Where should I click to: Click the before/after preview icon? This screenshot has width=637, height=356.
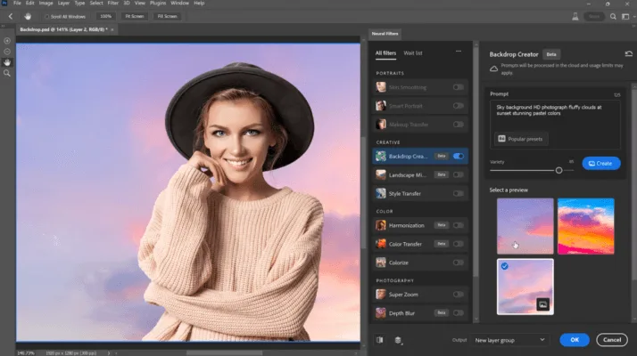pyautogui.click(x=379, y=339)
